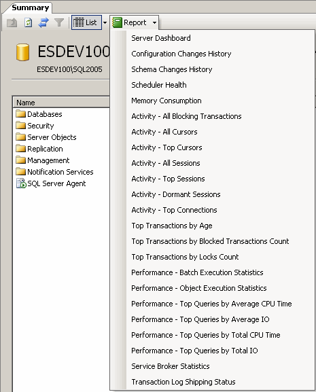This screenshot has width=316, height=392.
Task: Click the Security label text
Action: 41,126
